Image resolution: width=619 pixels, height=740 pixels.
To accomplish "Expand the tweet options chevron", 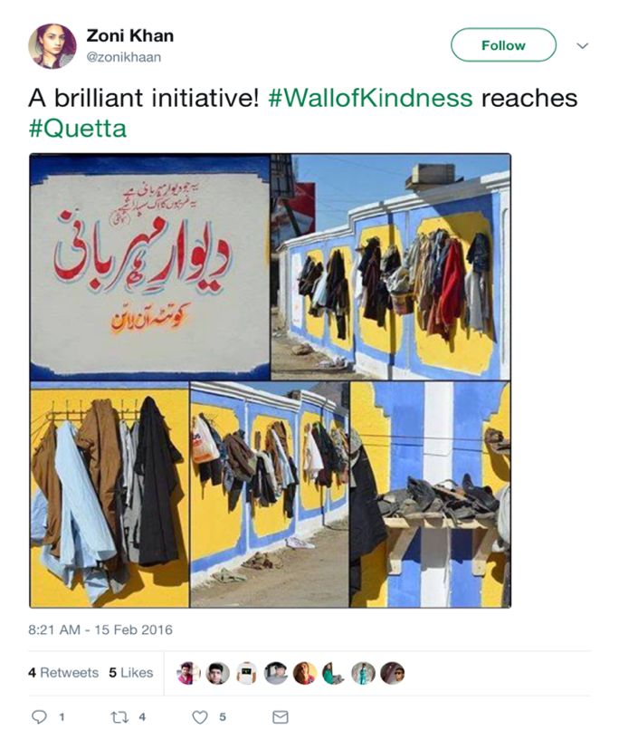I will point(583,46).
